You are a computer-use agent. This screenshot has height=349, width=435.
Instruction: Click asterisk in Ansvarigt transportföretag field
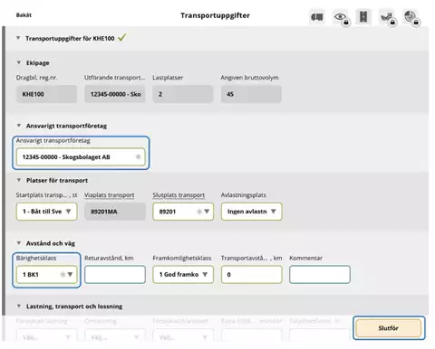139,156
